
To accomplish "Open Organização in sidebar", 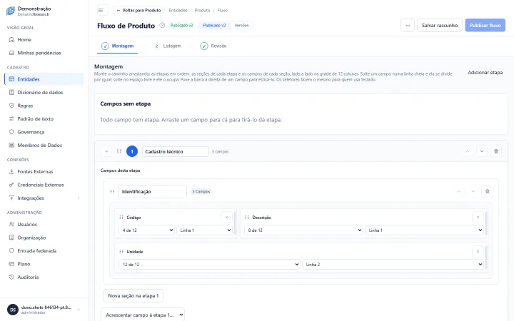I will [x=44, y=238].
